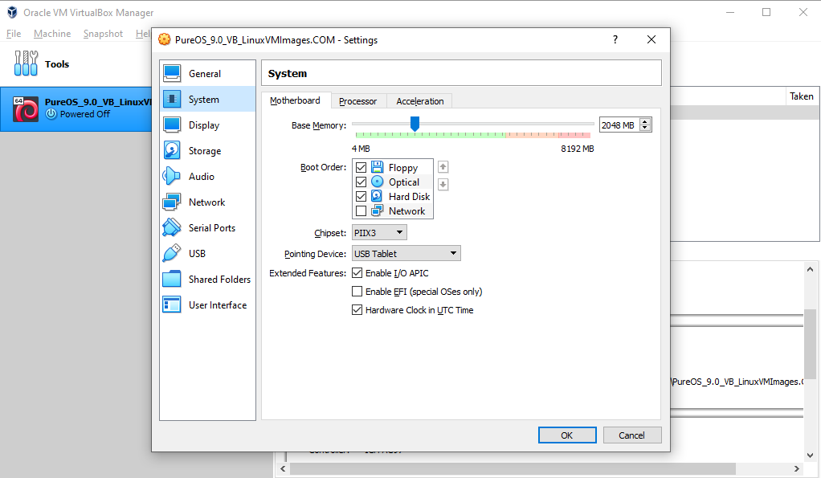Uncheck Hard Disk in boot order
The height and width of the screenshot is (478, 821).
pos(361,196)
